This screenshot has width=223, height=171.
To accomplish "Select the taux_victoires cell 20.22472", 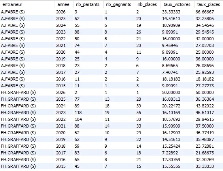I will [178, 106].
